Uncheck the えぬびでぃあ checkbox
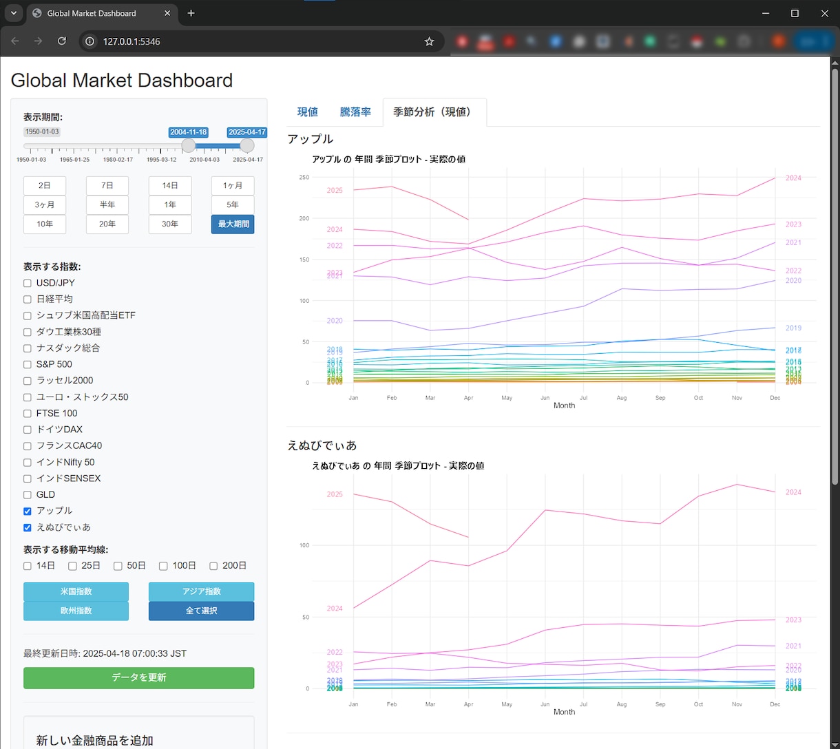 point(28,527)
